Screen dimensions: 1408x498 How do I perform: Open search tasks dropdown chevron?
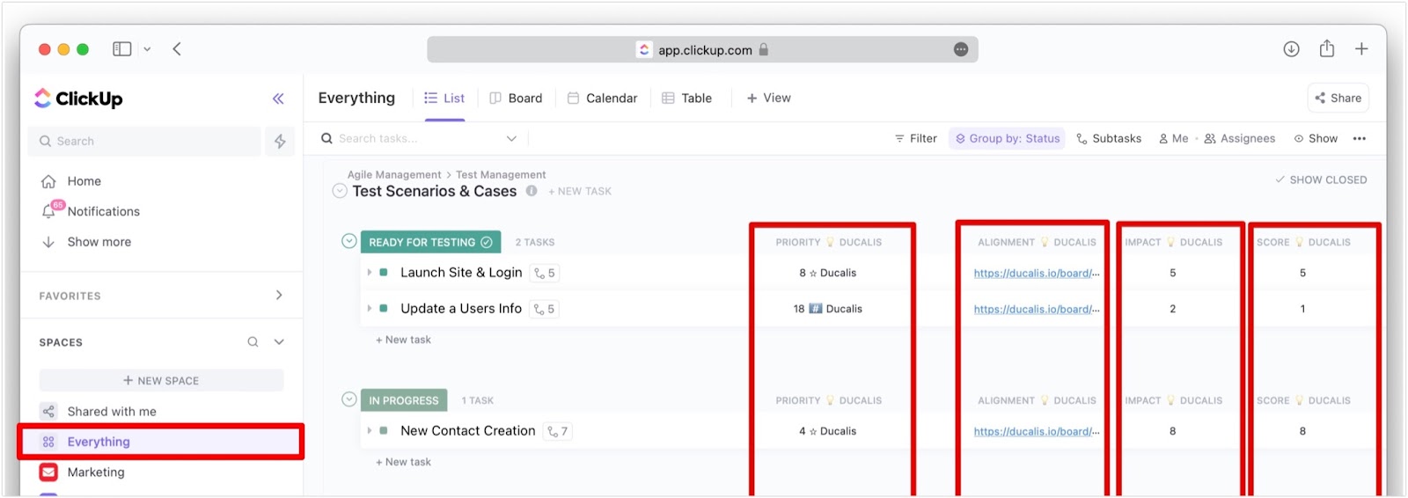click(511, 139)
